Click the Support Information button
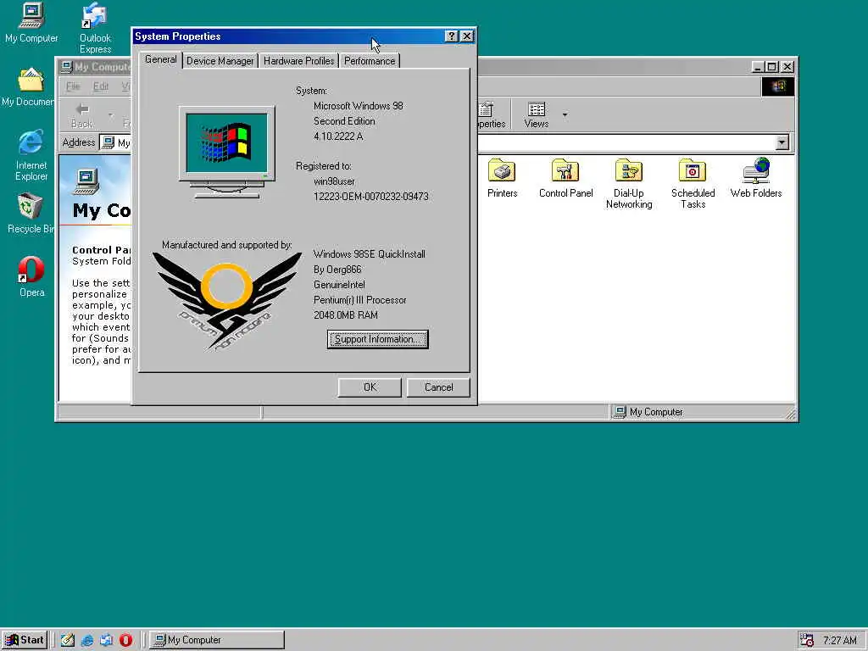 [x=377, y=339]
